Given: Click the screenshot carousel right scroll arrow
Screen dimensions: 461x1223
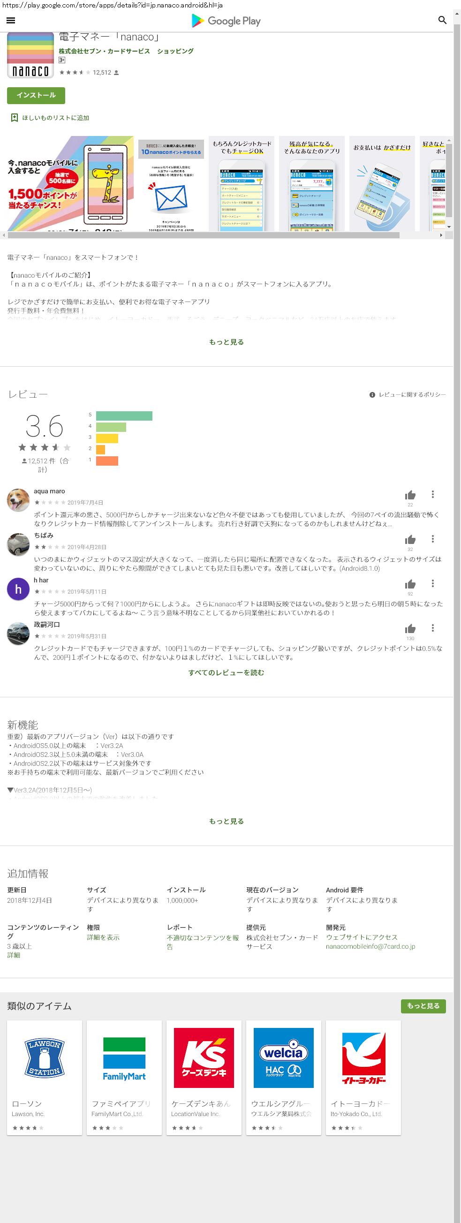Looking at the screenshot, I should (x=441, y=235).
